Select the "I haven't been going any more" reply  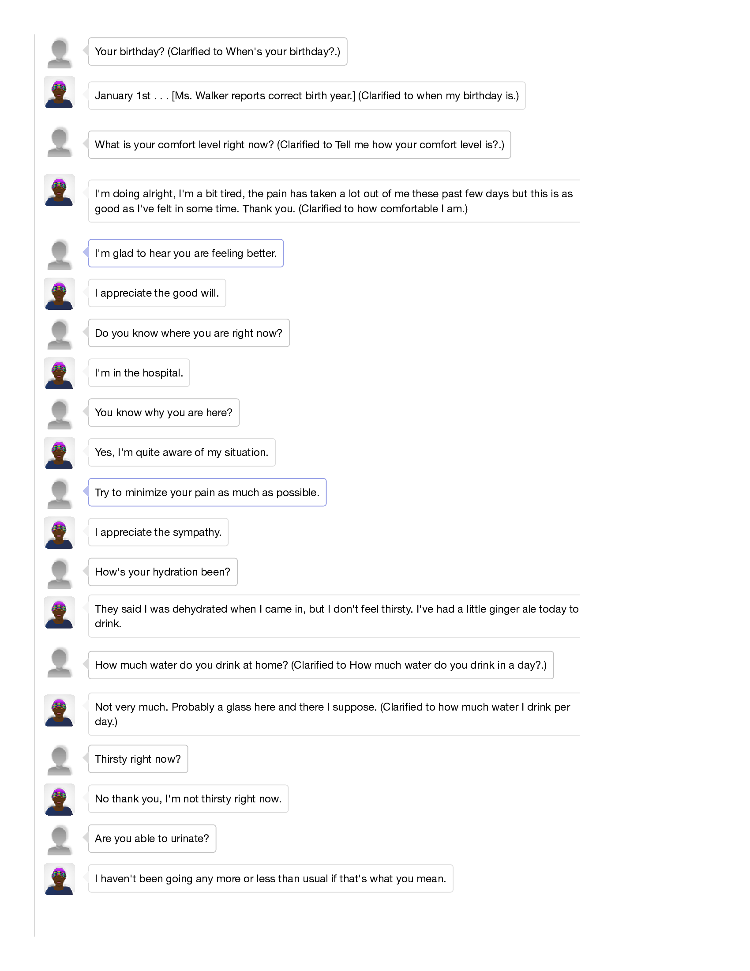point(270,878)
